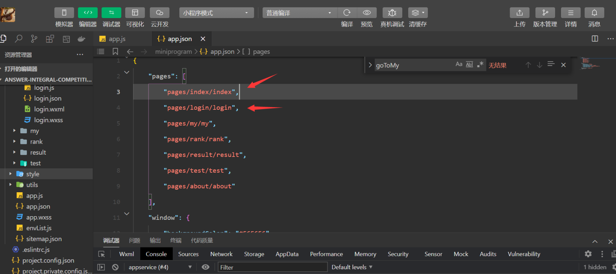616x274 pixels.
Task: Close the find widget
Action: point(563,65)
